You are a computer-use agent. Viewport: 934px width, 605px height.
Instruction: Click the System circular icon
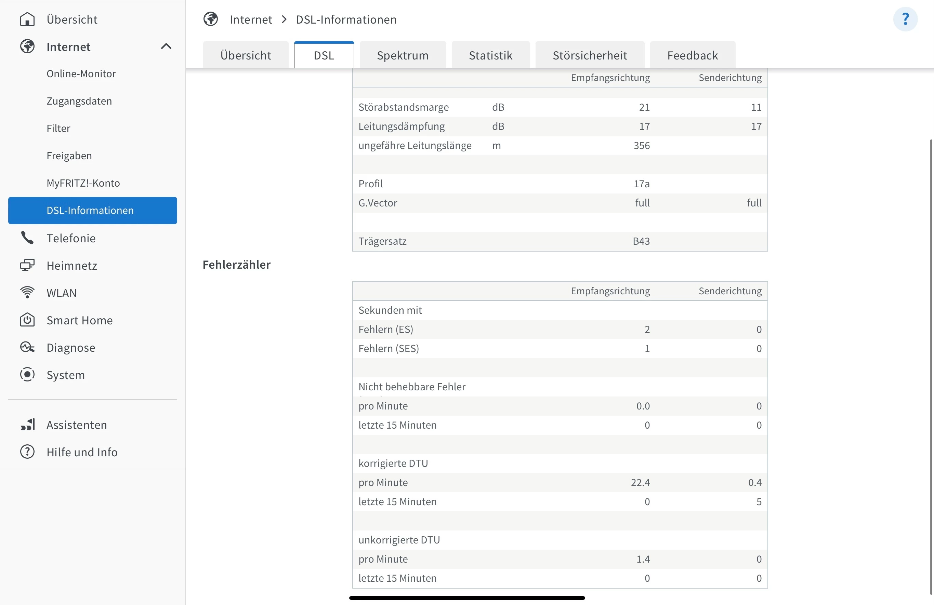(27, 374)
